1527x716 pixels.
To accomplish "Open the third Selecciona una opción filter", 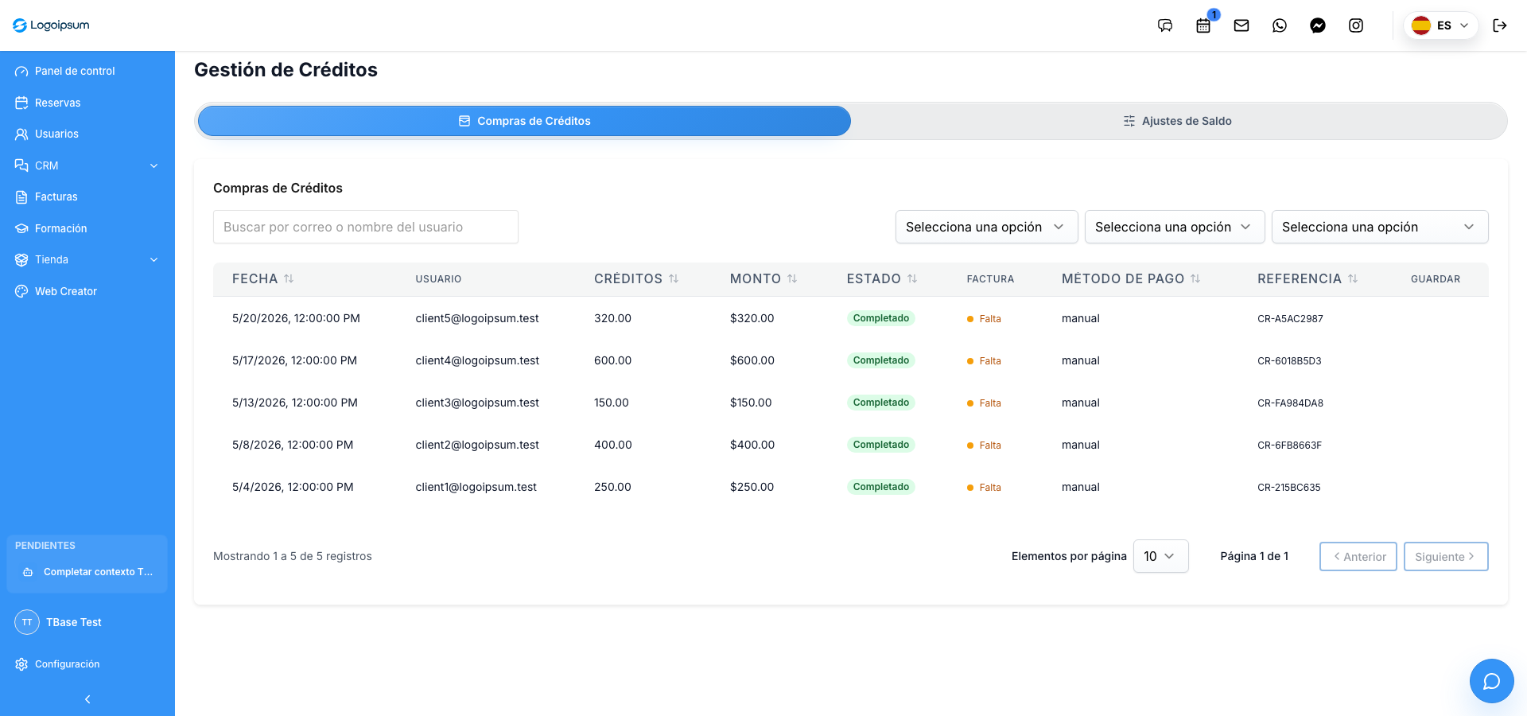I will pyautogui.click(x=1380, y=227).
